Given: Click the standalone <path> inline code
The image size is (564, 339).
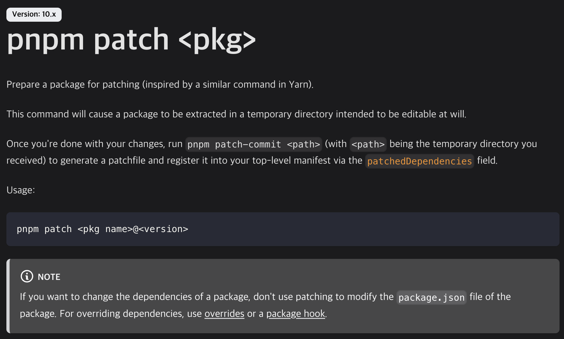Looking at the screenshot, I should coord(368,144).
